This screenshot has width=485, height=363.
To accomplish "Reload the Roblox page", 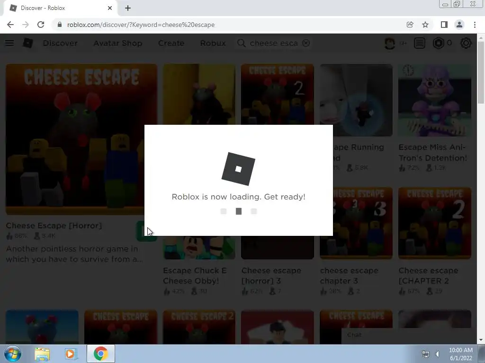I will 41,25.
